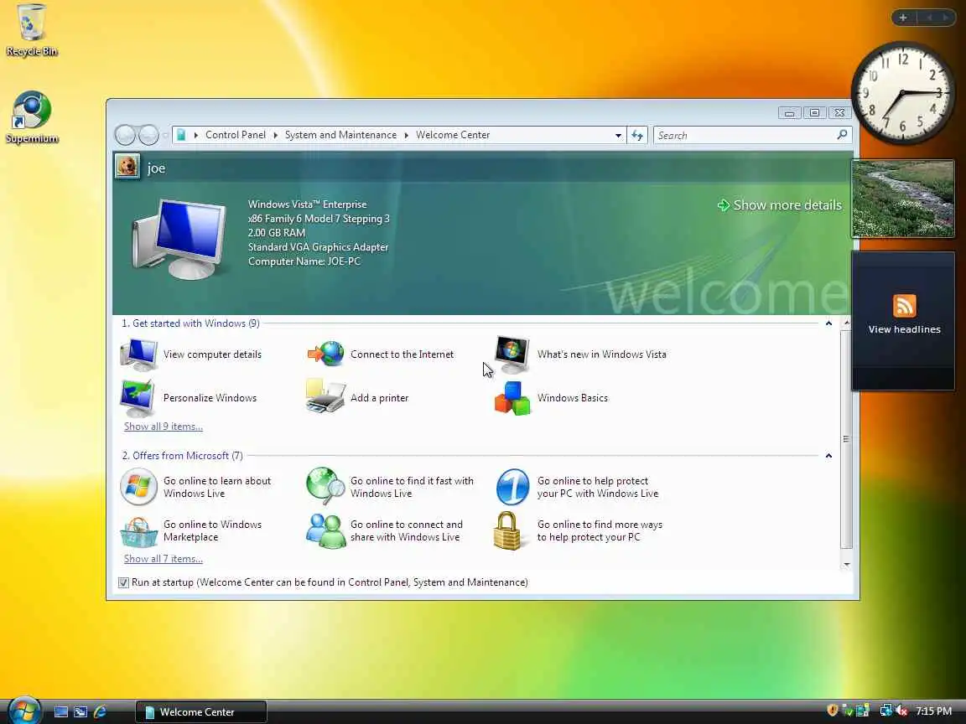Click the Back navigation button
The image size is (966, 724).
point(126,135)
